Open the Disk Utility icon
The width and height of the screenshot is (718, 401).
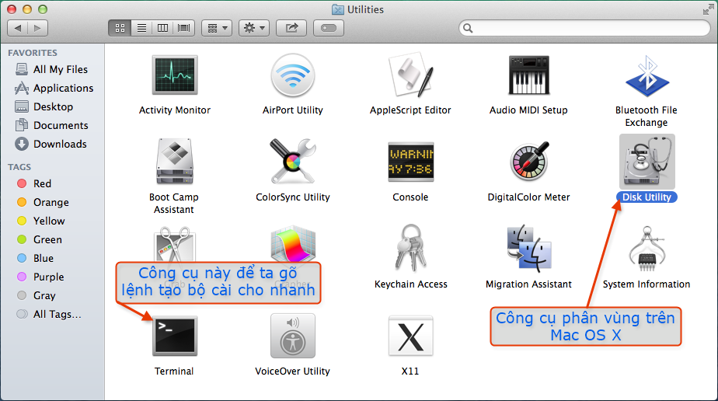click(647, 161)
